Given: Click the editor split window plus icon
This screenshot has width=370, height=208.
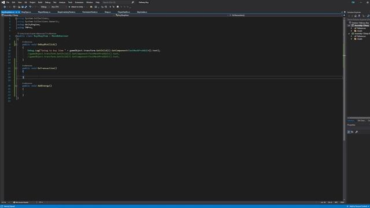Looking at the screenshot, I should coord(344,16).
